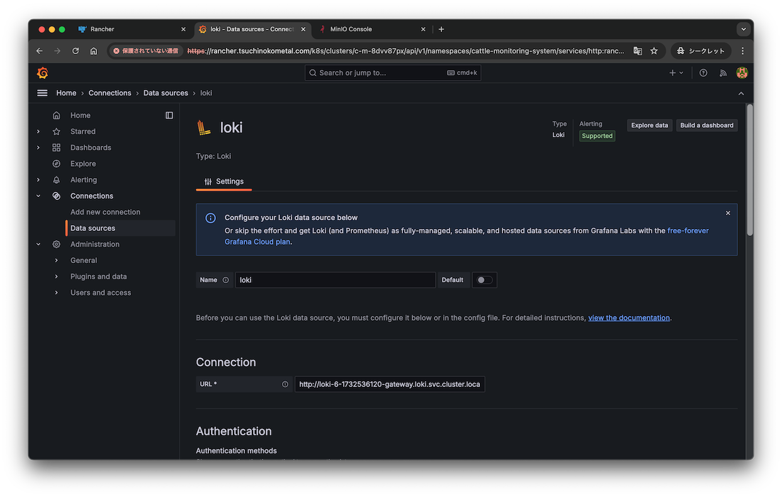The height and width of the screenshot is (497, 782).
Task: Open the browser tab list dropdown
Action: click(744, 29)
